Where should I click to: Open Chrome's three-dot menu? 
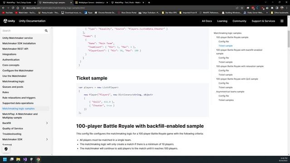coord(287,8)
